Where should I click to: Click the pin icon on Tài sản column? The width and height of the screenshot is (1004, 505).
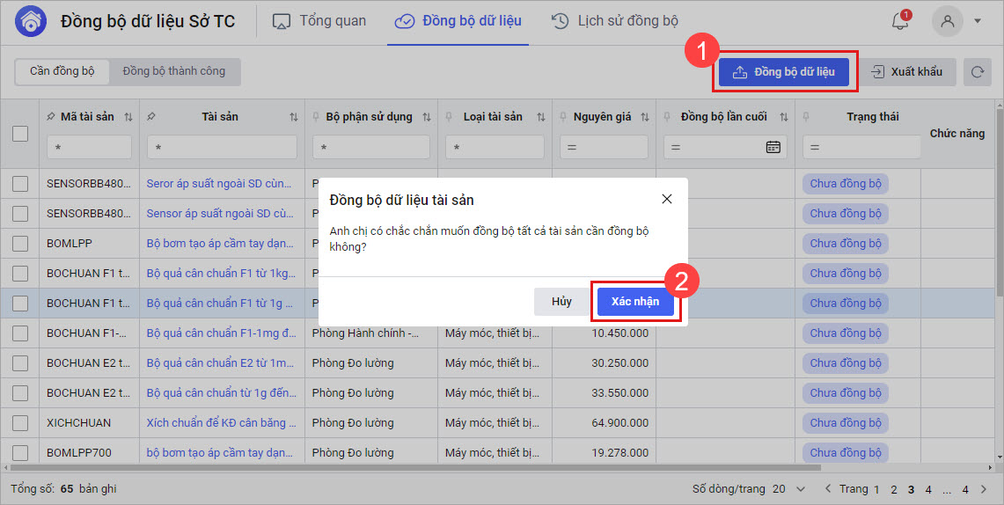point(152,117)
